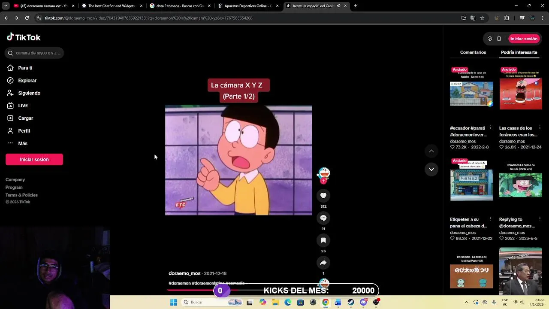Viewport: 549px width, 309px height.
Task: Go to previous video arrow
Action: (431, 151)
